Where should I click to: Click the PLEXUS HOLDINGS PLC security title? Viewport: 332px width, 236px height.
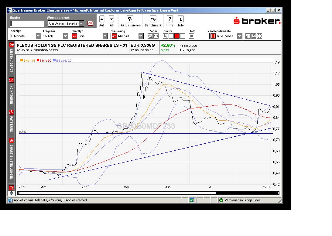coord(72,45)
